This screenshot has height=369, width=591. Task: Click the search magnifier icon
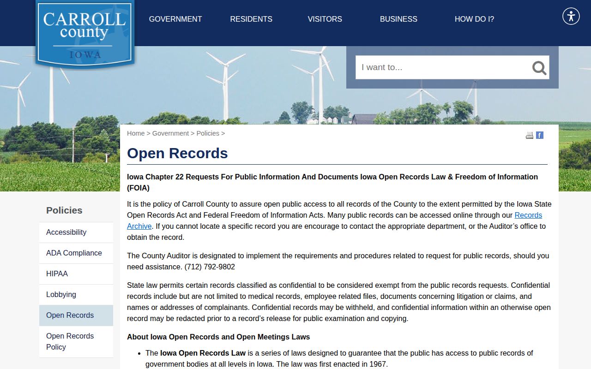click(x=539, y=68)
